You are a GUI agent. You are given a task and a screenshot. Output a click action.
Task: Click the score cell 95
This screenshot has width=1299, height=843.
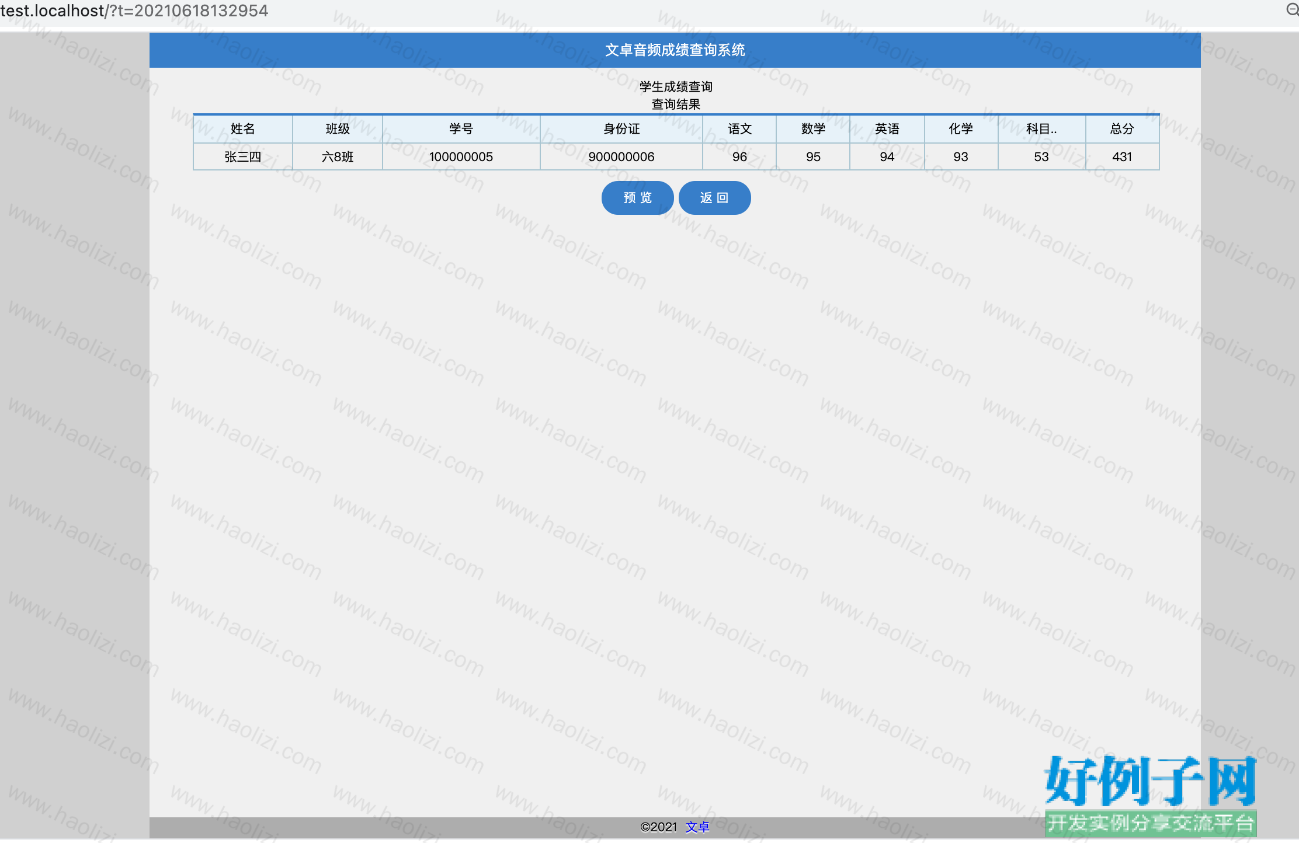pos(813,157)
